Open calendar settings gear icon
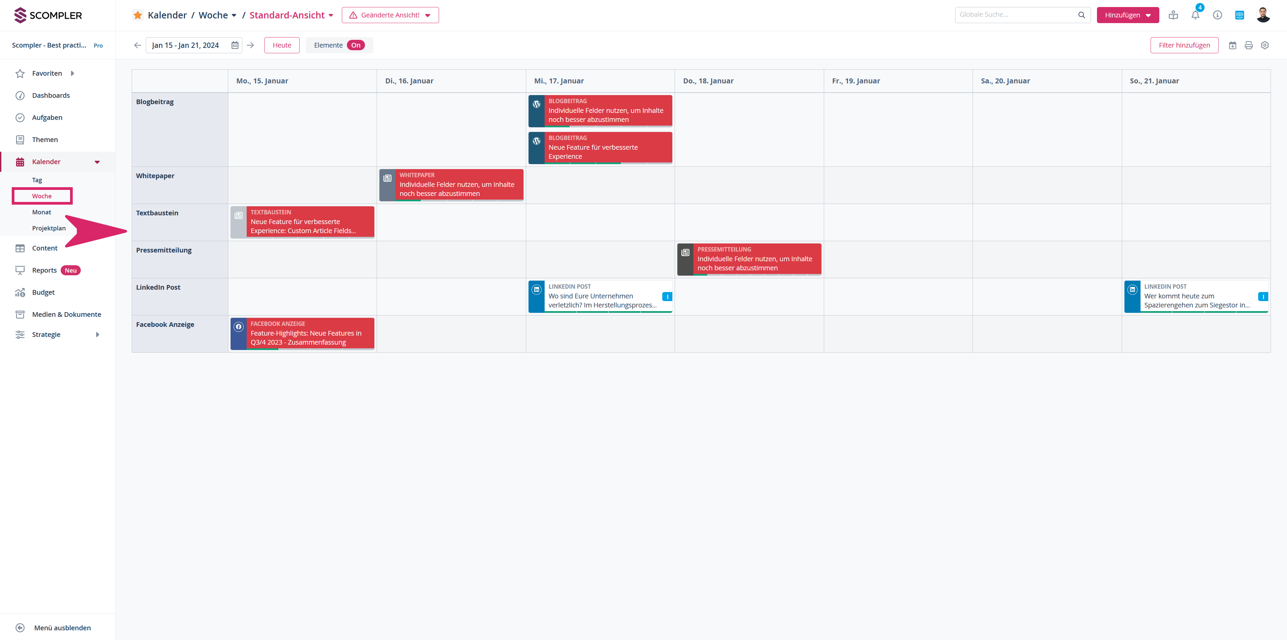 tap(1265, 46)
